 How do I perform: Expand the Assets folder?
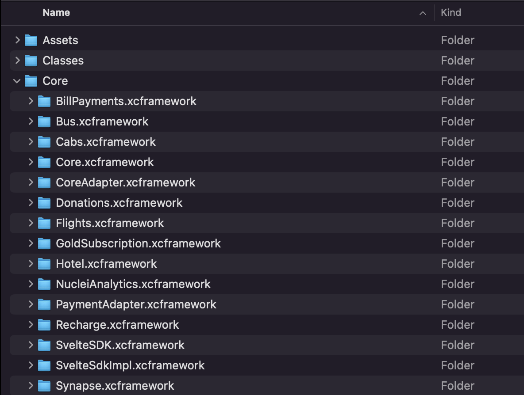[x=17, y=40]
